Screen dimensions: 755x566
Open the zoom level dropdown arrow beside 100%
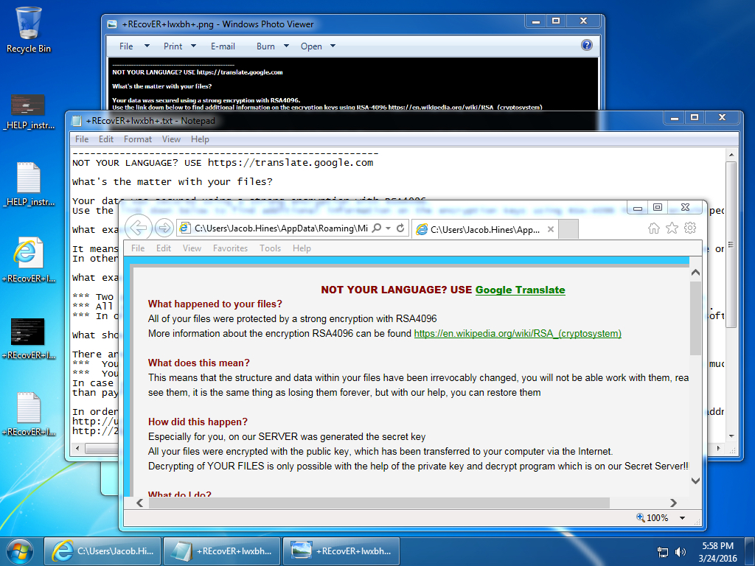[682, 518]
